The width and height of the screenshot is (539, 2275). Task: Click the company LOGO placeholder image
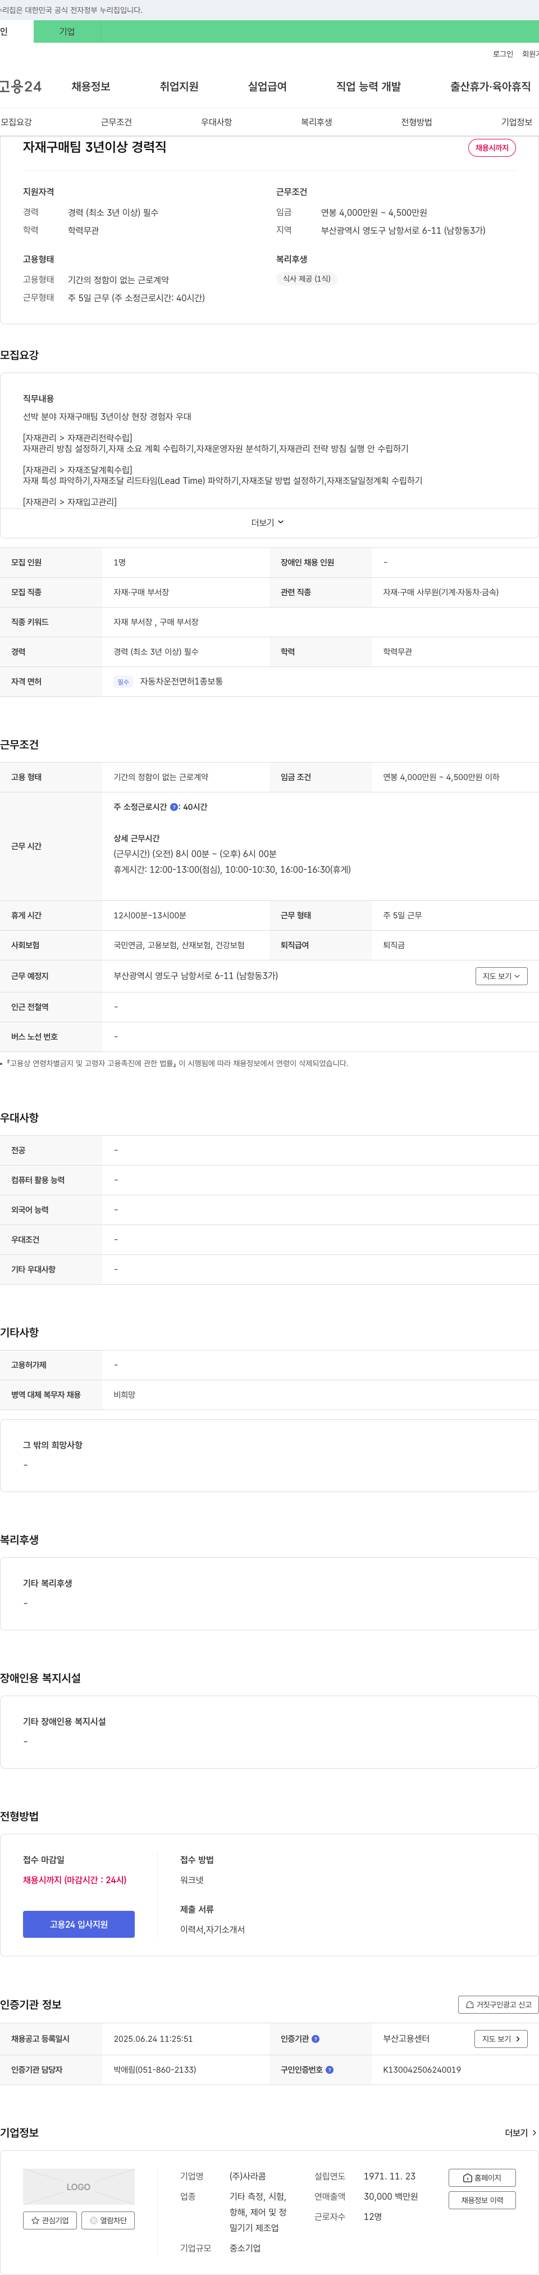pos(79,2186)
